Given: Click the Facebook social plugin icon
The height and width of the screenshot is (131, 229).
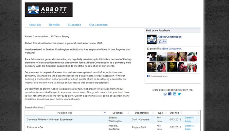Looking at the screenshot, I should (x=148, y=76).
